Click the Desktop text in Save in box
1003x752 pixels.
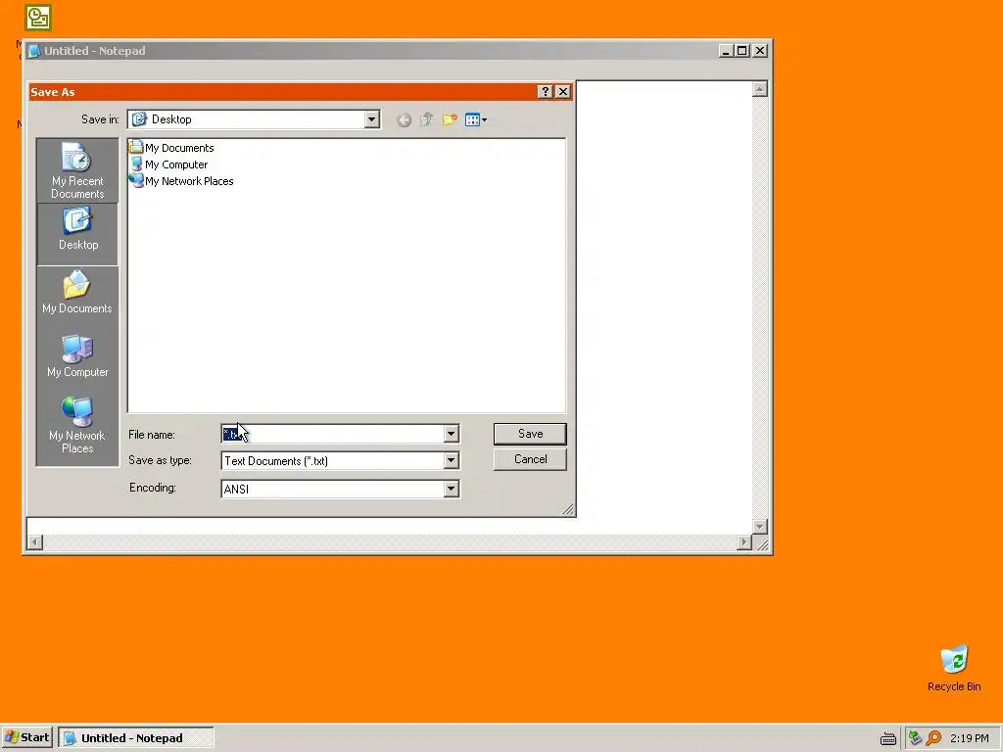pos(171,119)
